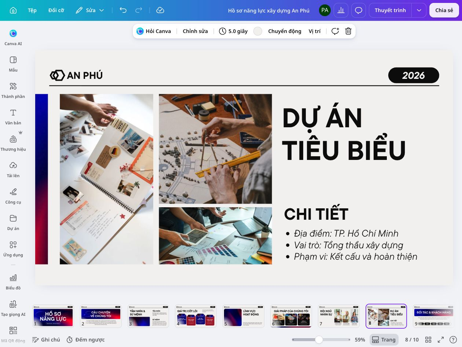Open the Thương hiệu brand panel
The height and width of the screenshot is (347, 462).
point(13,143)
